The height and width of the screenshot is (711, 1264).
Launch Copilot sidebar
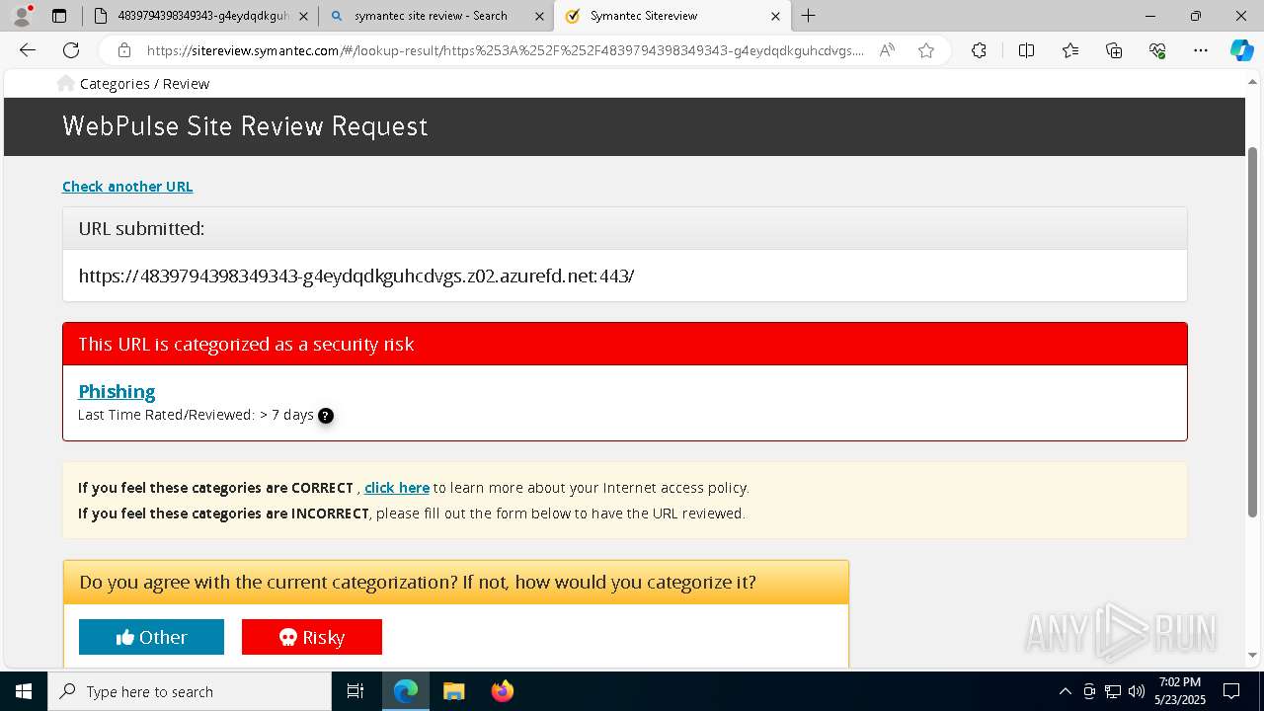point(1241,50)
